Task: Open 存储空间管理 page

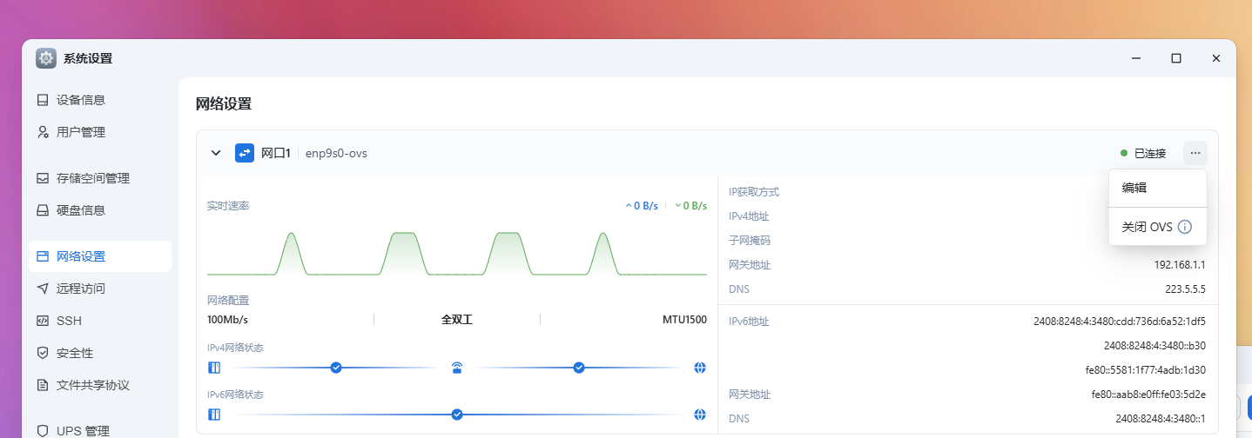Action: (93, 178)
